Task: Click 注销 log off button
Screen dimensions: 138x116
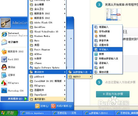Action: coord(42,106)
